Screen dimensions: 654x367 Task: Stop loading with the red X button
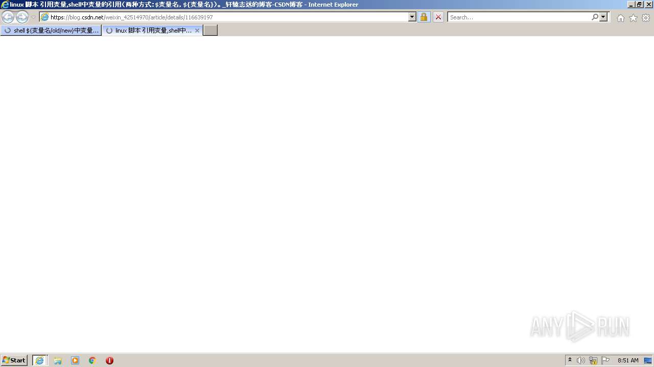(x=438, y=17)
